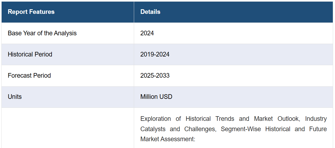
Task: Click the 2025-2033 forecast period value
Action: 155,75
